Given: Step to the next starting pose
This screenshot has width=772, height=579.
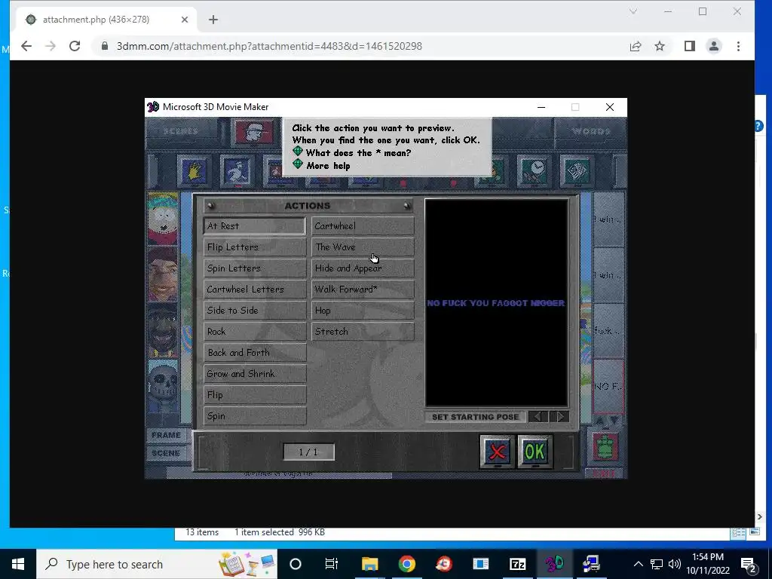Looking at the screenshot, I should coord(559,416).
